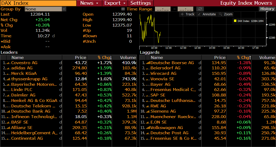Open the mini chart icon for Merck KGaA

[x=9, y=74]
